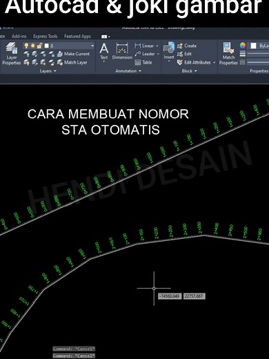Click layer 0 color swatch
The height and width of the screenshot is (359, 269).
tap(46, 46)
